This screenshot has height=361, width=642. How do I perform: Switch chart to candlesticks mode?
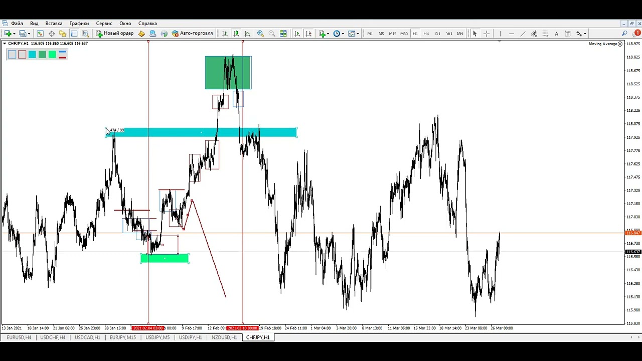[x=236, y=34]
